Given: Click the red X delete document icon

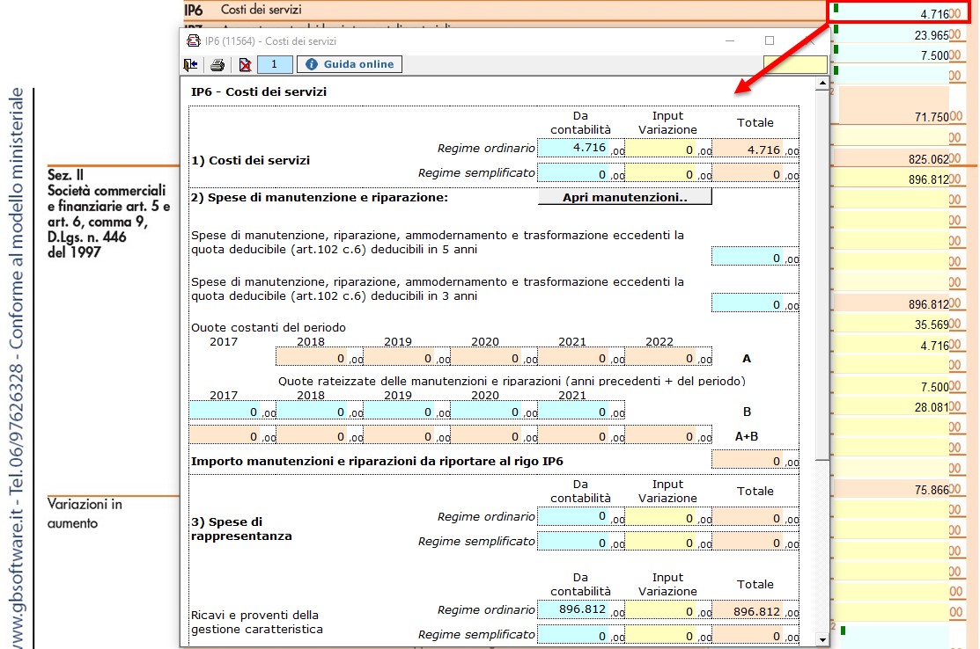Looking at the screenshot, I should tap(245, 64).
